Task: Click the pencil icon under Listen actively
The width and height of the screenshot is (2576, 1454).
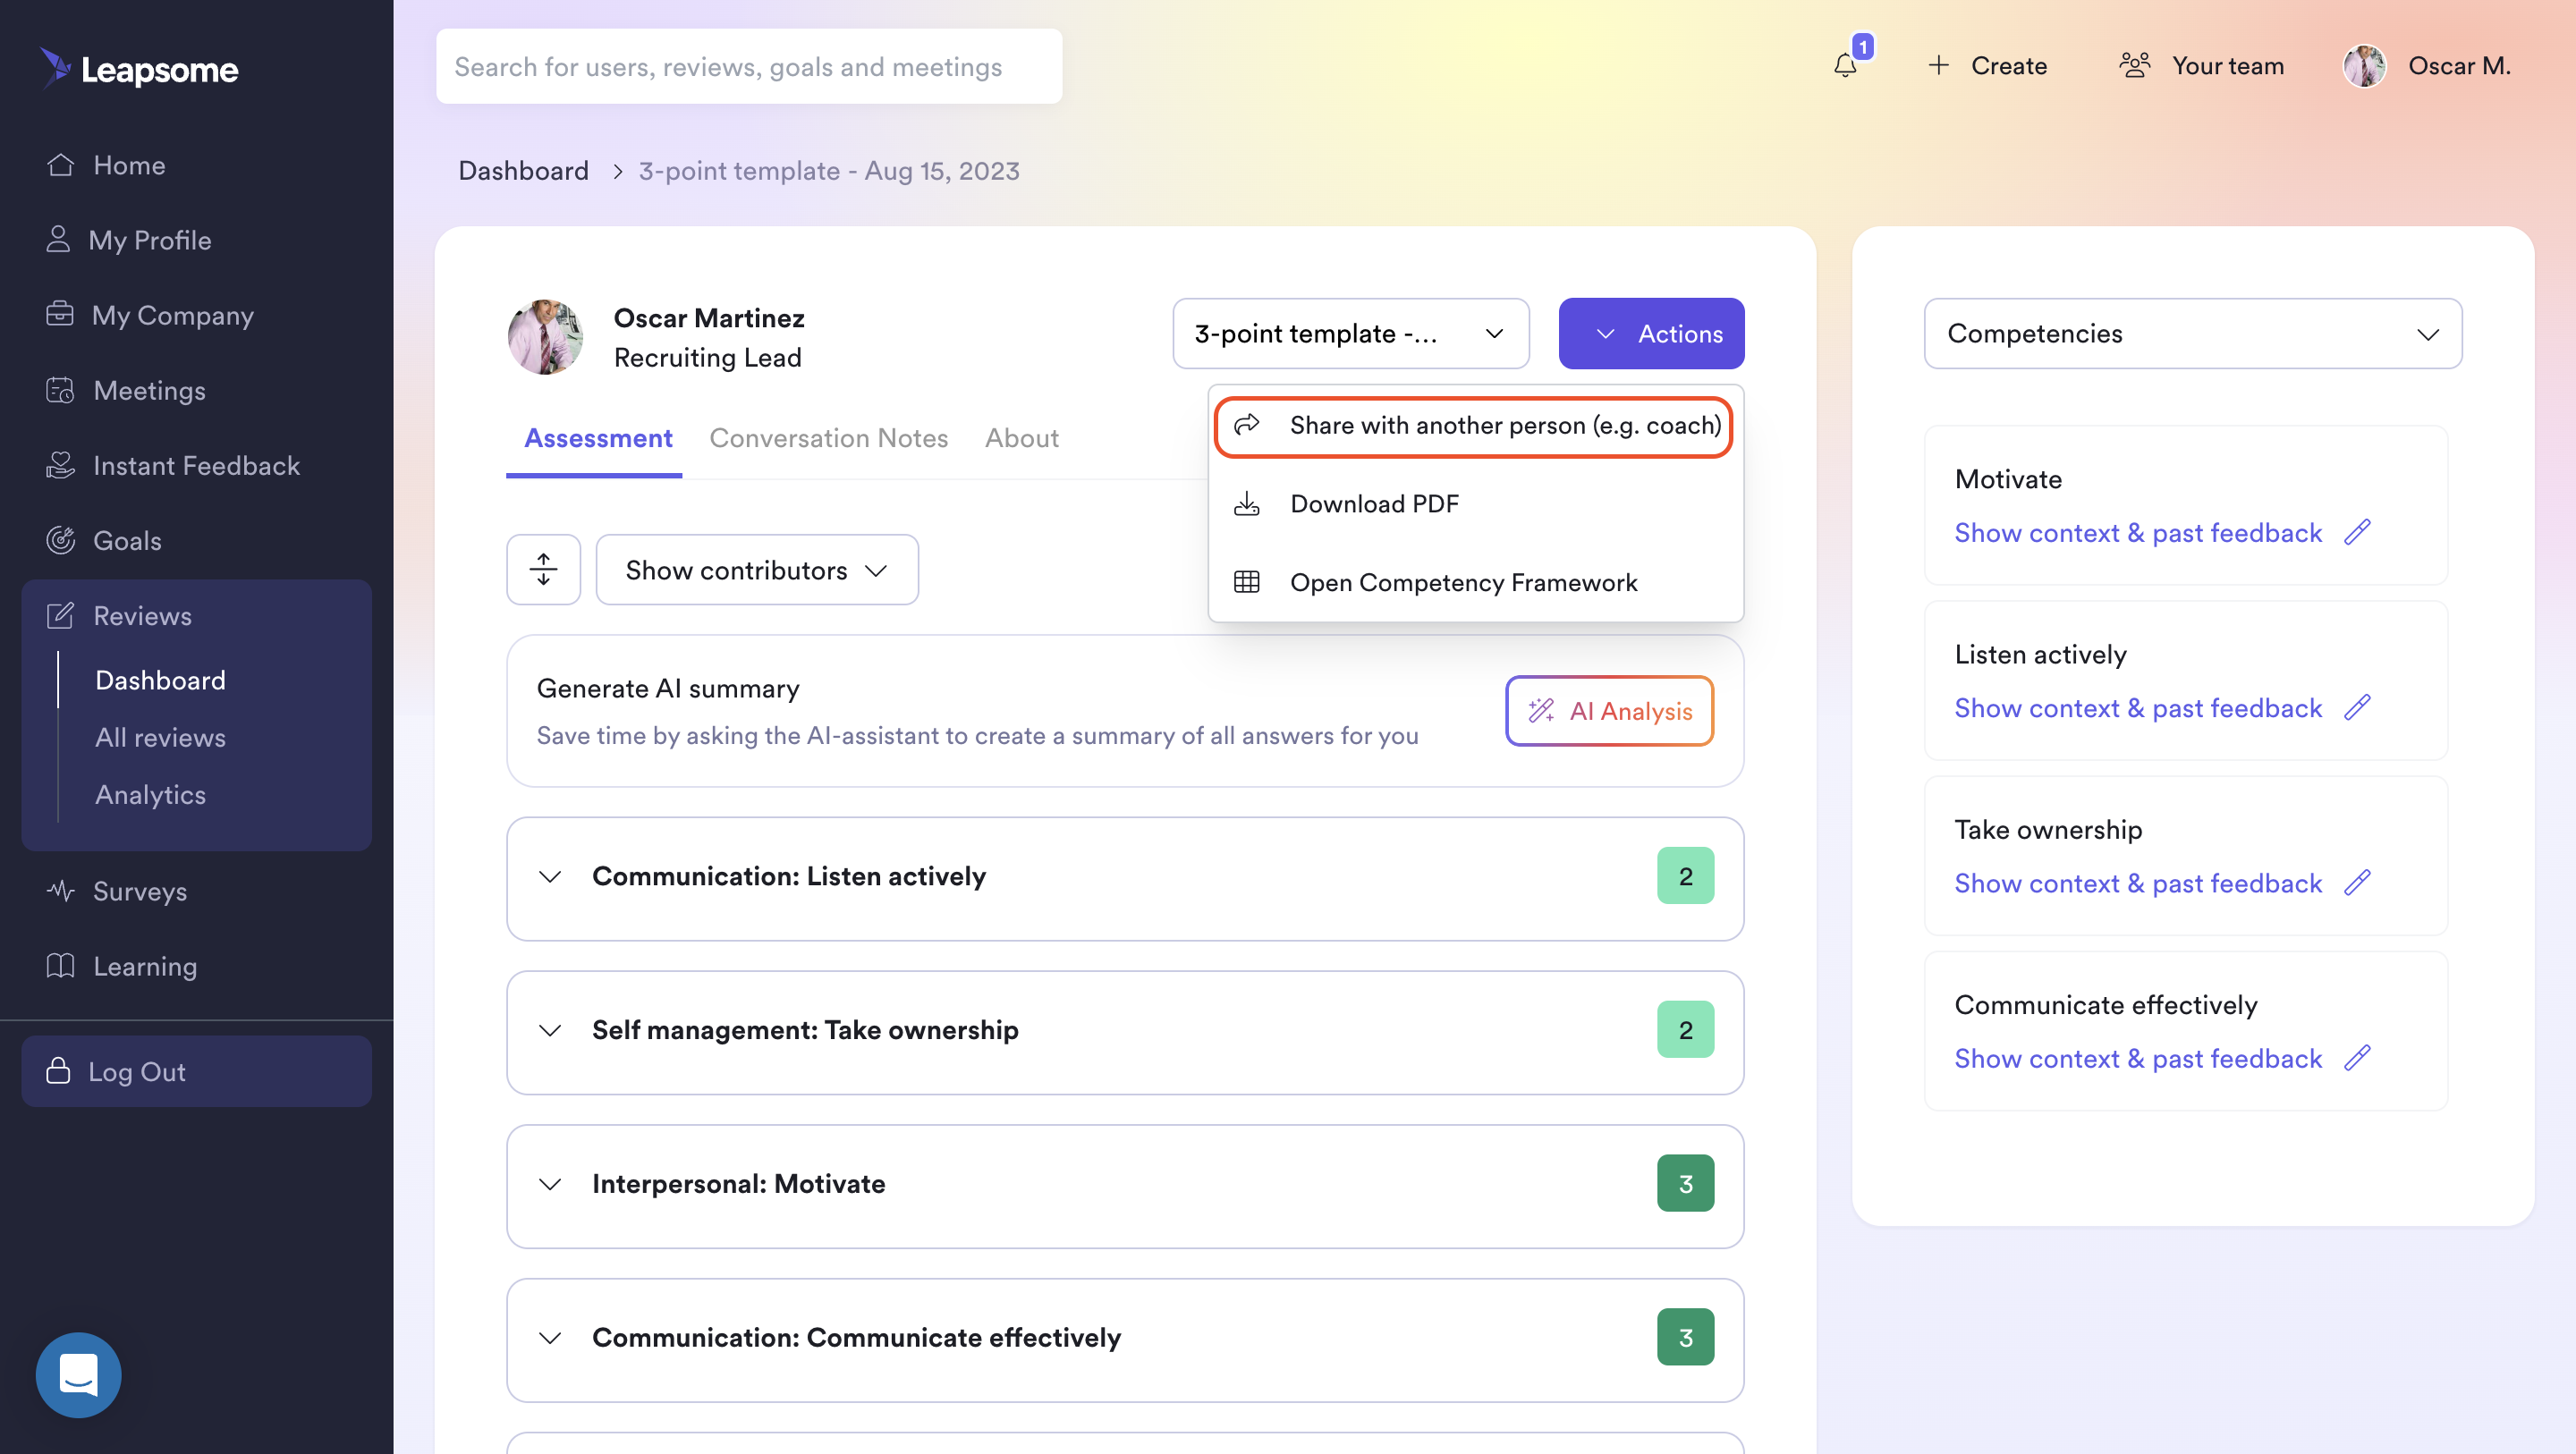Action: click(x=2357, y=707)
